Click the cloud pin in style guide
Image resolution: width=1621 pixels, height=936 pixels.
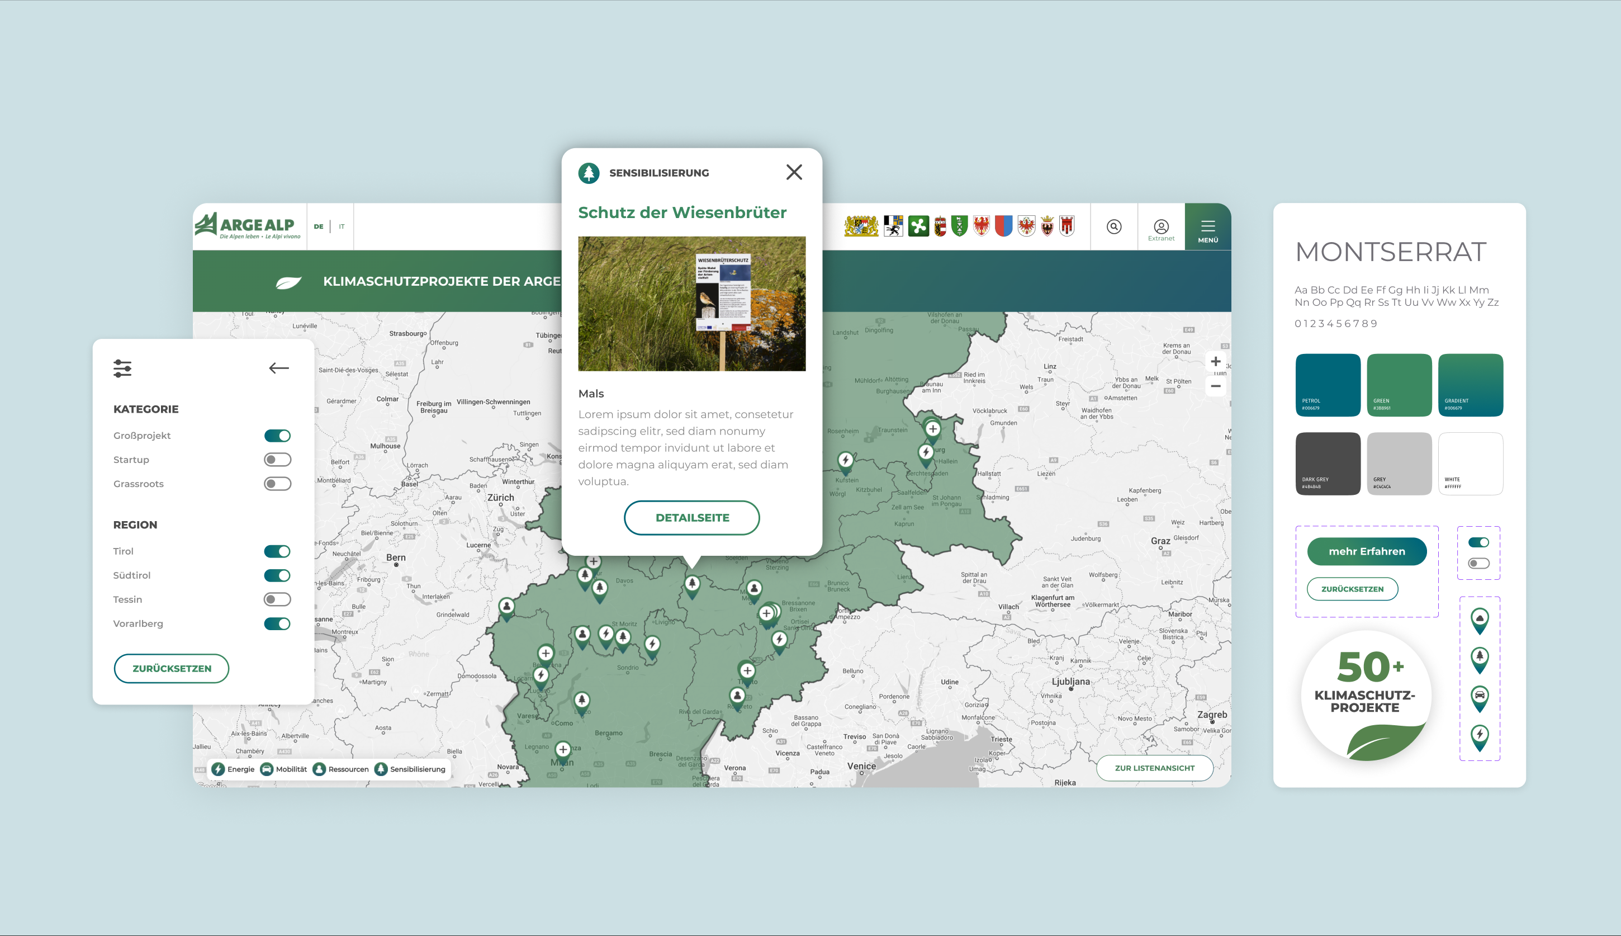pos(1480,621)
